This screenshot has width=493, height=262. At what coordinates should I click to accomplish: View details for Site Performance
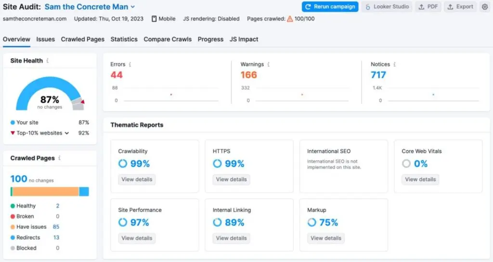pyautogui.click(x=137, y=238)
